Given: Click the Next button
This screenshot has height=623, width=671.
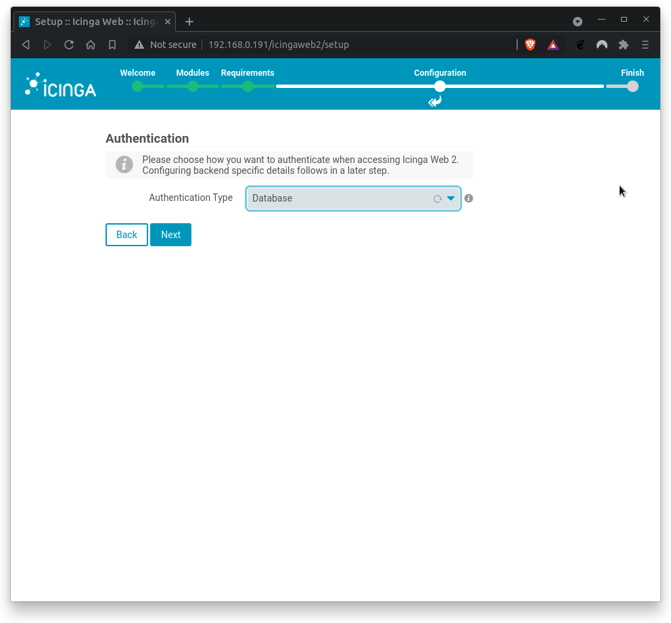Looking at the screenshot, I should 170,235.
